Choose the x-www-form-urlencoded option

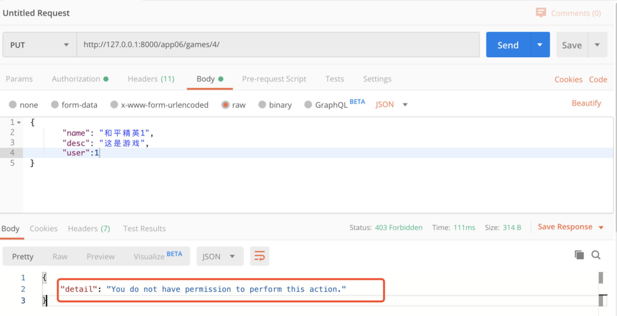click(114, 105)
